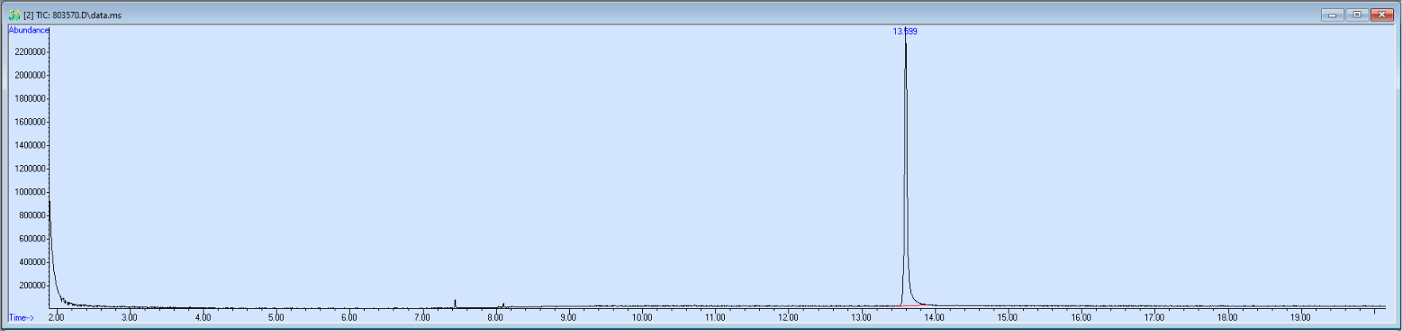Click the window title 'TIC: 803570.D\data.ms'
The width and height of the screenshot is (1402, 331).
(72, 15)
